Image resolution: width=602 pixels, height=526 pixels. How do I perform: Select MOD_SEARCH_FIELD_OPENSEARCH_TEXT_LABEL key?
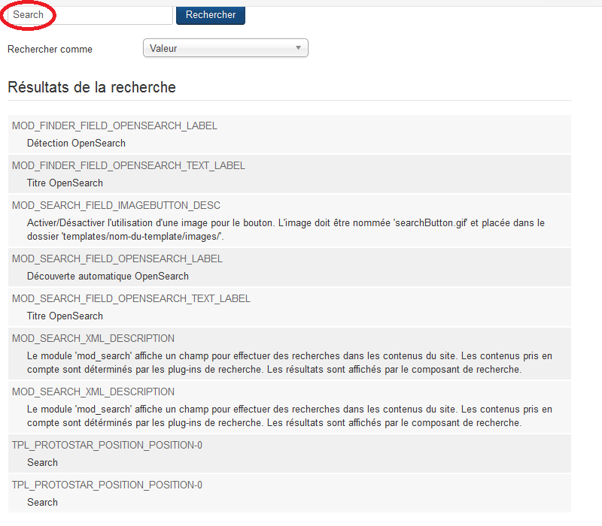pos(131,298)
